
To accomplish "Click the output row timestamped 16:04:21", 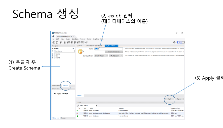I will [x=130, y=116].
